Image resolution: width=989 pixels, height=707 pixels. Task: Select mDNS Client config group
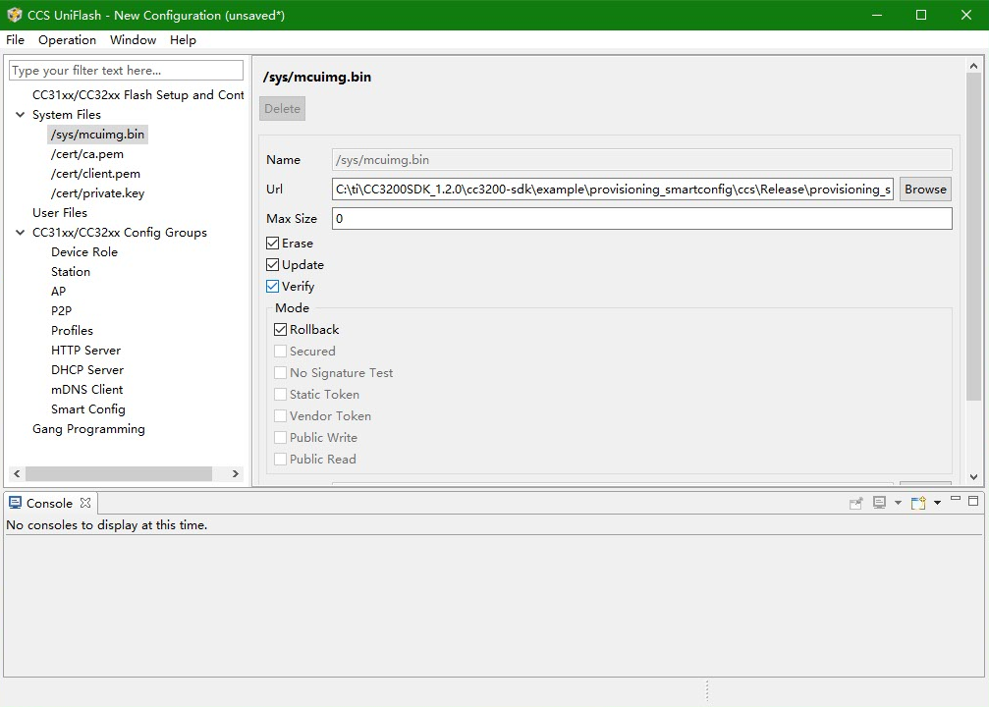click(x=87, y=389)
